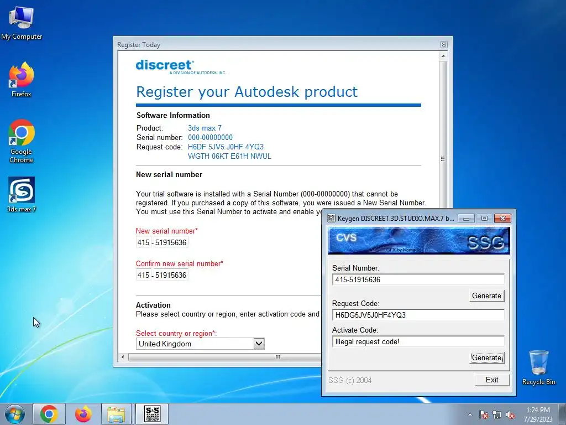Click the request code line H6DF 5JV5 J0HF 4YQ3
The width and height of the screenshot is (566, 425).
coord(226,147)
